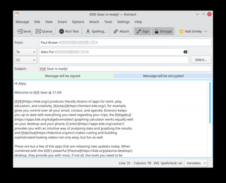Click the Queue envelope icon
The image size is (226, 183).
pyautogui.click(x=38, y=31)
